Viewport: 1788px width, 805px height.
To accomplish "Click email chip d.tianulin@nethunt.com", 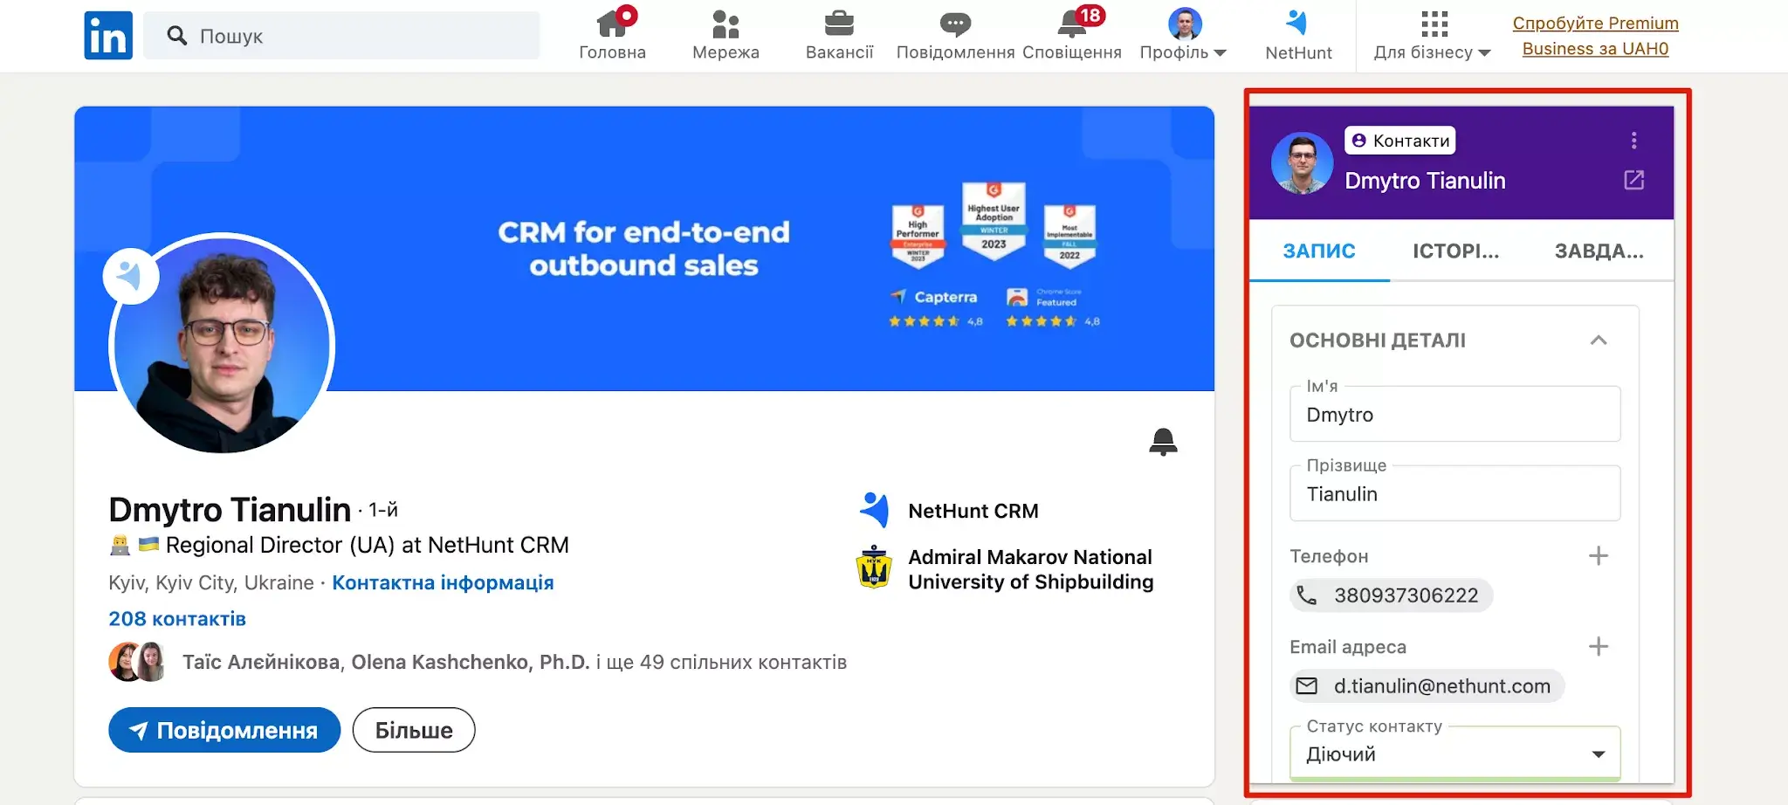I will (1427, 686).
